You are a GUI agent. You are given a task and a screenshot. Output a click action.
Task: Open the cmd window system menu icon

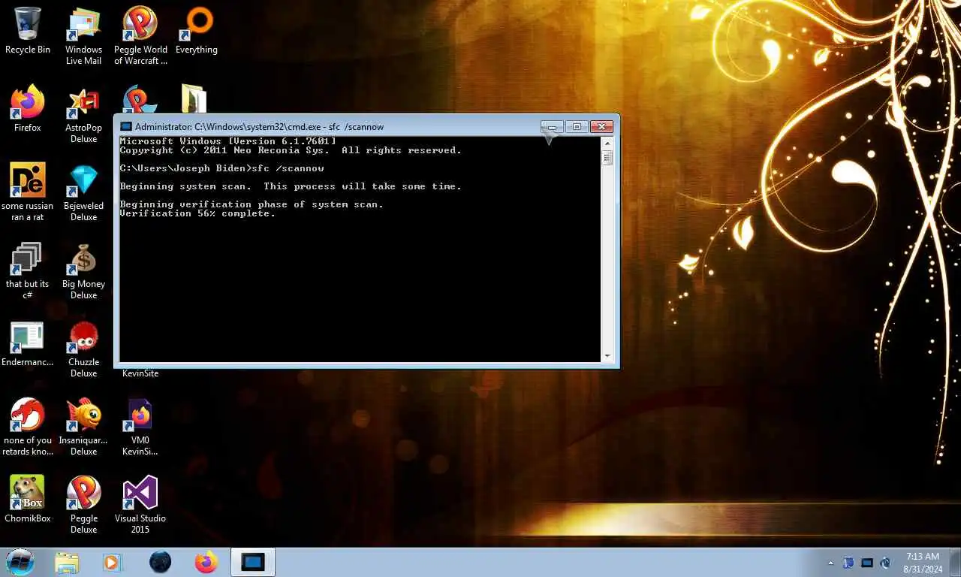point(126,127)
